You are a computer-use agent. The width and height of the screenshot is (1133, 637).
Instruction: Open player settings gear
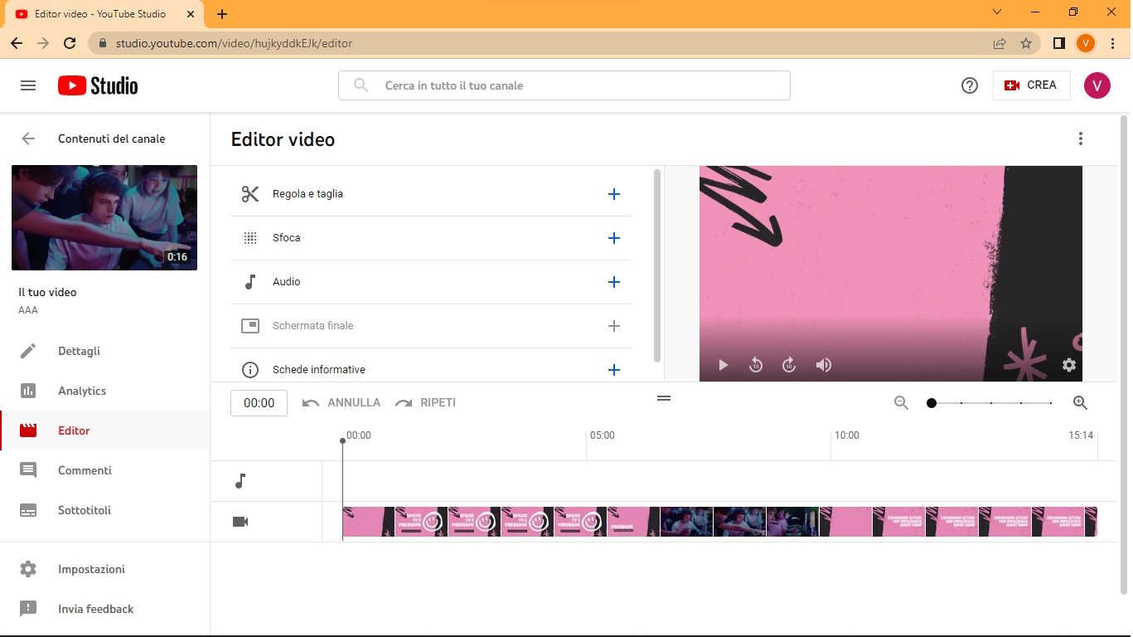click(1068, 364)
